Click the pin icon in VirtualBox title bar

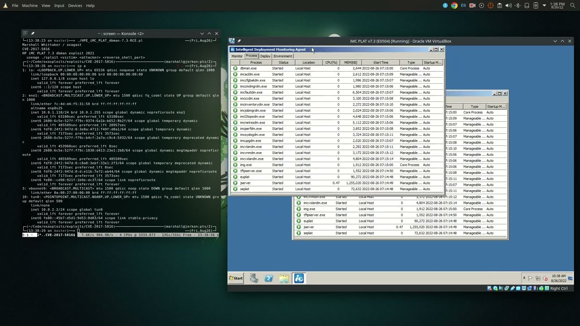coord(239,41)
